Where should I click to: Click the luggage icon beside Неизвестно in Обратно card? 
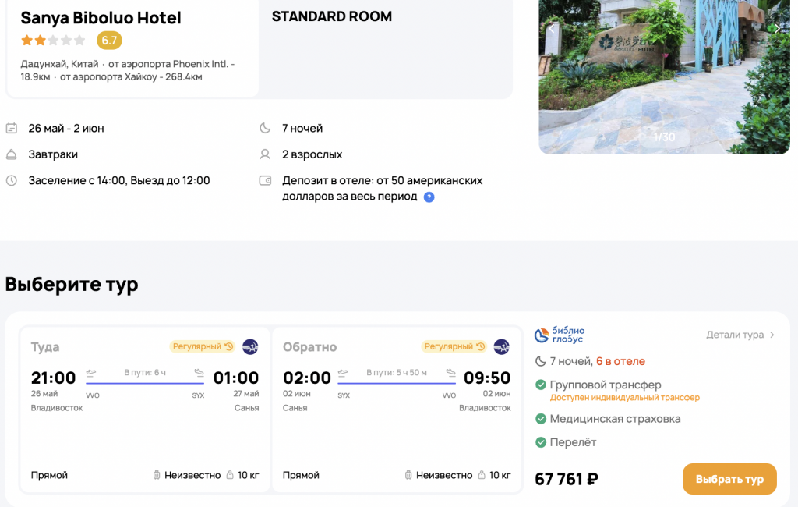tap(408, 475)
